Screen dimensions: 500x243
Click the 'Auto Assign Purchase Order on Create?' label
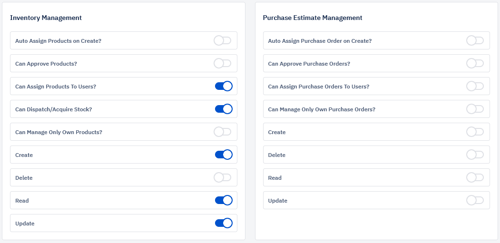click(x=320, y=41)
